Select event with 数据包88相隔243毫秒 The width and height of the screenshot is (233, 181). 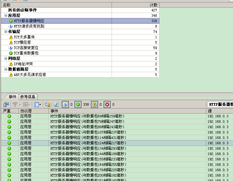click(x=117, y=127)
